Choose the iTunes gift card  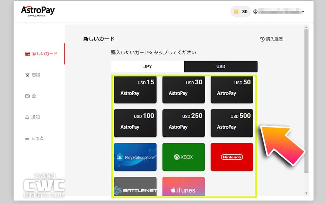[183, 187]
